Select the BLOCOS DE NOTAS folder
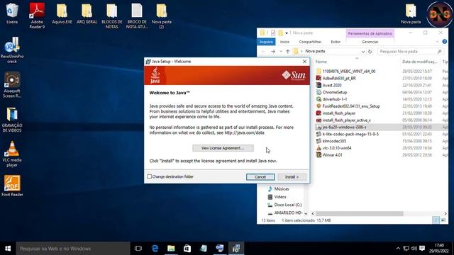Viewport: 454px width, 255px height. click(112, 16)
